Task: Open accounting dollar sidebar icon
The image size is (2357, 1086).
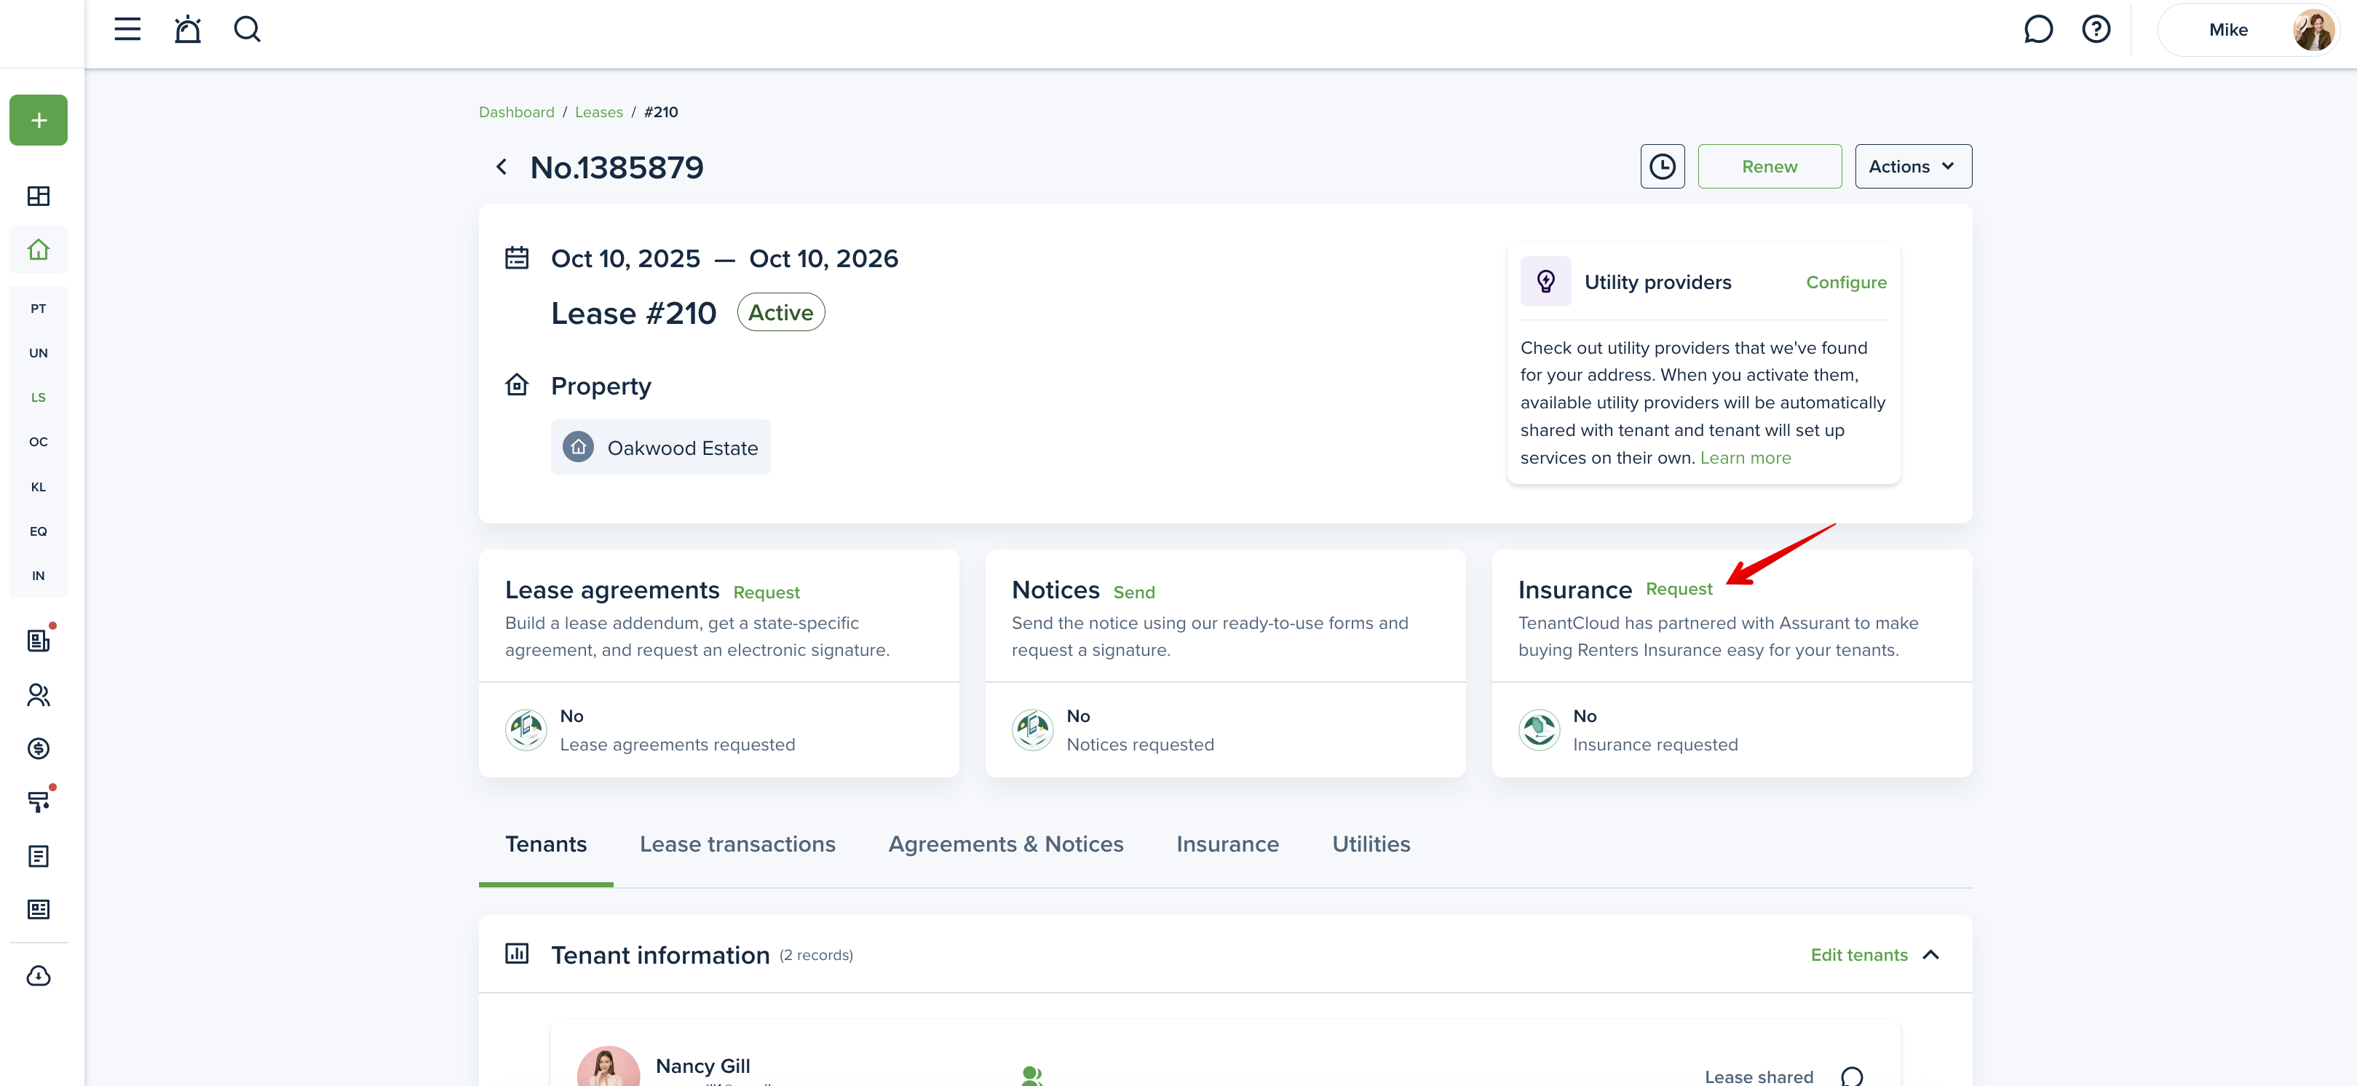Action: click(39, 748)
